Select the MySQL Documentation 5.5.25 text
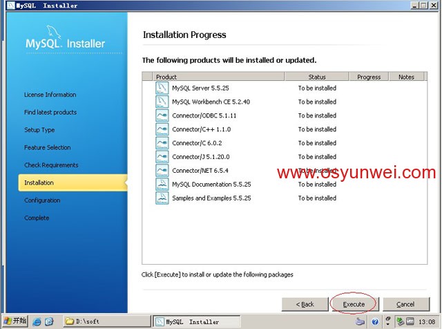Screen dimensions: 442x329 pyautogui.click(x=211, y=185)
